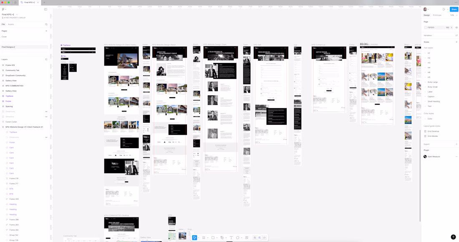Click the H1 text style
The height and width of the screenshot is (242, 459).
point(429,53)
